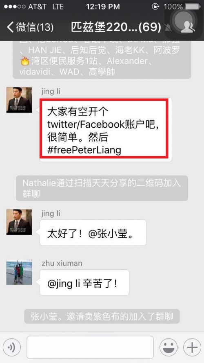Viewport: 204px width, 363px height.
Task: Focus the message text input field
Action: [x=90, y=347]
